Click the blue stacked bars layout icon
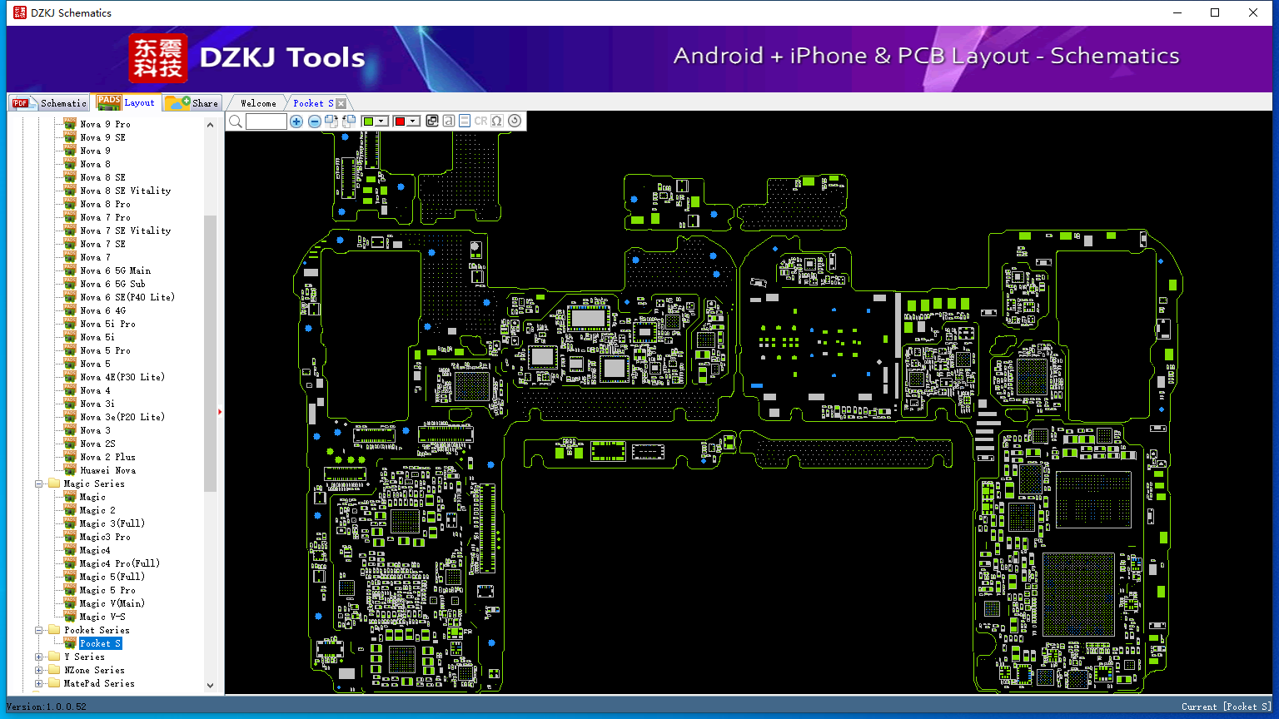Viewport: 1279px width, 719px height. [465, 121]
